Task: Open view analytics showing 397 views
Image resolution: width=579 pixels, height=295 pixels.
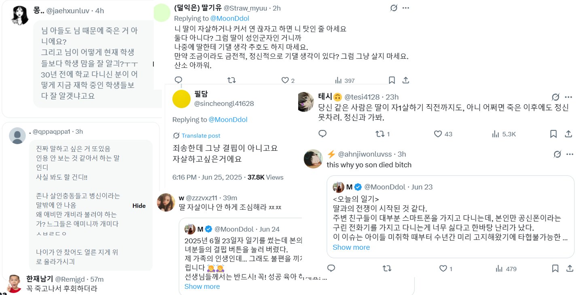Action: click(x=344, y=80)
